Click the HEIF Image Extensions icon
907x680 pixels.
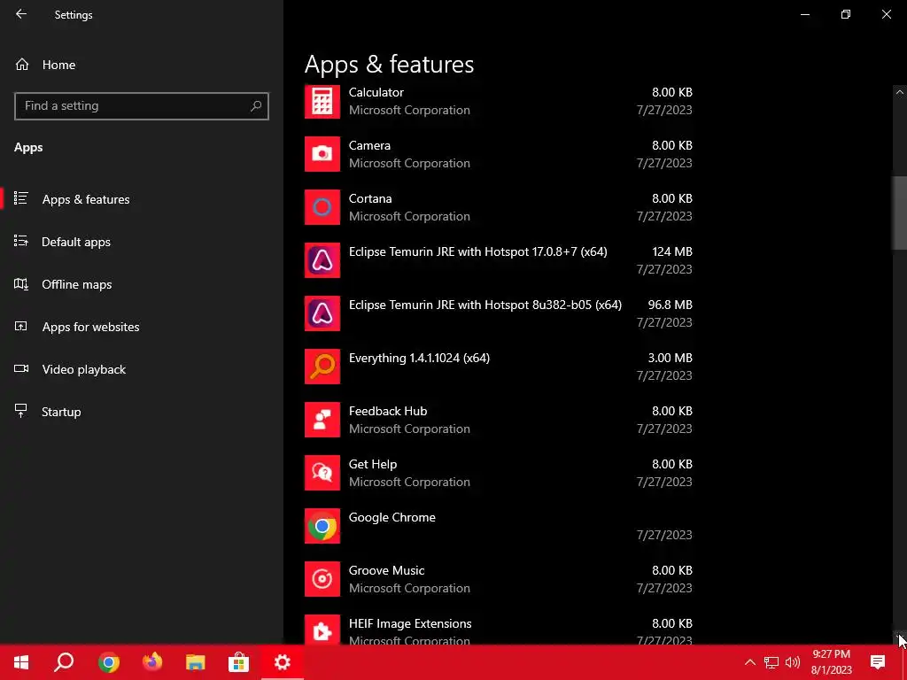(322, 630)
